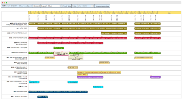Tick the PG checkbox
This screenshot has height=100, width=182.
point(79,6)
